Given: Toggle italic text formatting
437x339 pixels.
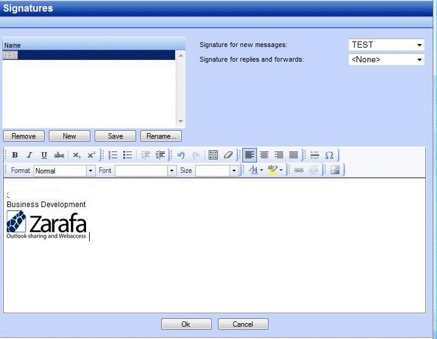Looking at the screenshot, I should click(x=29, y=155).
